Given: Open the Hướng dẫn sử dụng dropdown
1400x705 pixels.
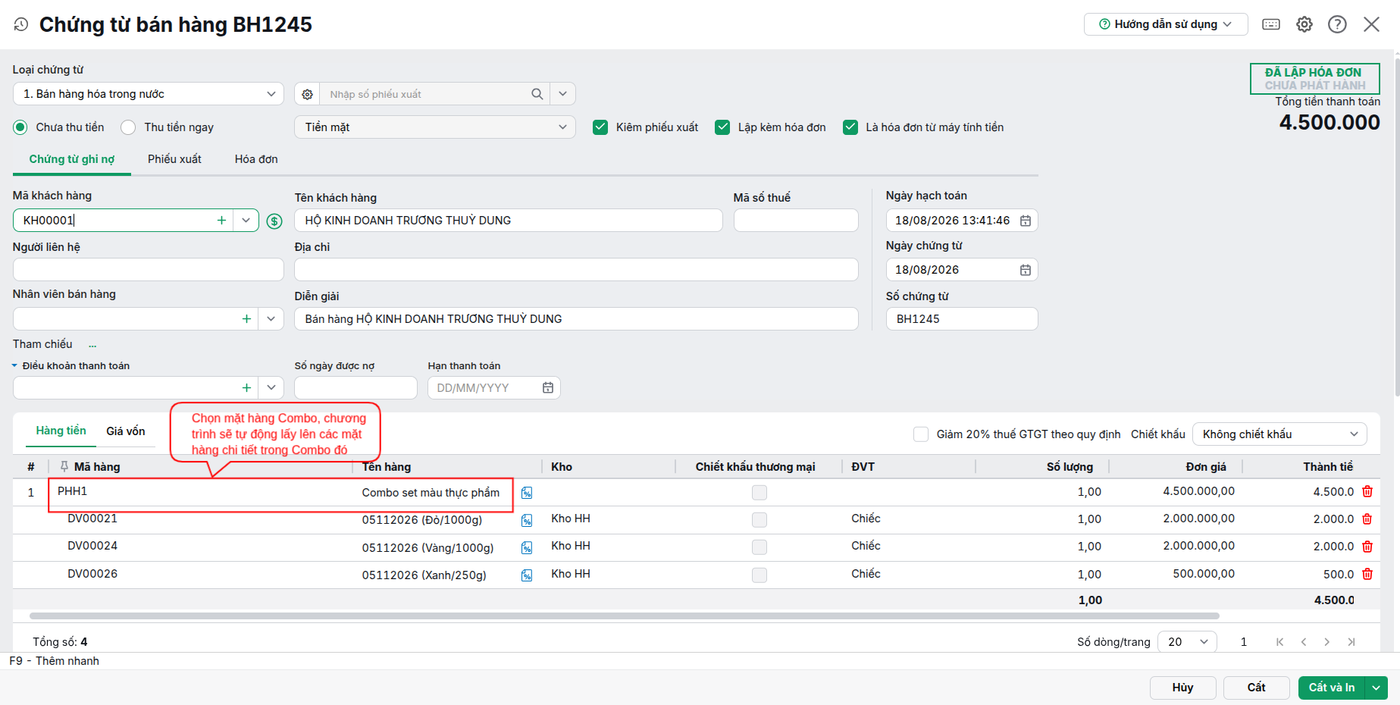Looking at the screenshot, I should [x=1166, y=24].
